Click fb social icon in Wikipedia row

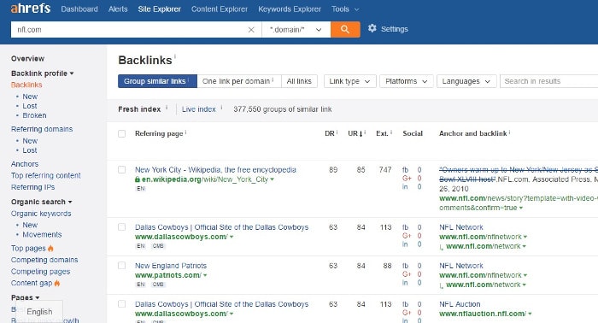(405, 170)
